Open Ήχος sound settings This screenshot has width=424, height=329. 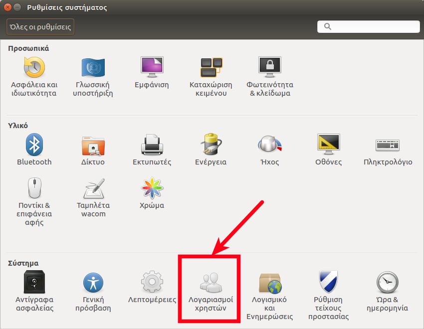[x=270, y=150]
